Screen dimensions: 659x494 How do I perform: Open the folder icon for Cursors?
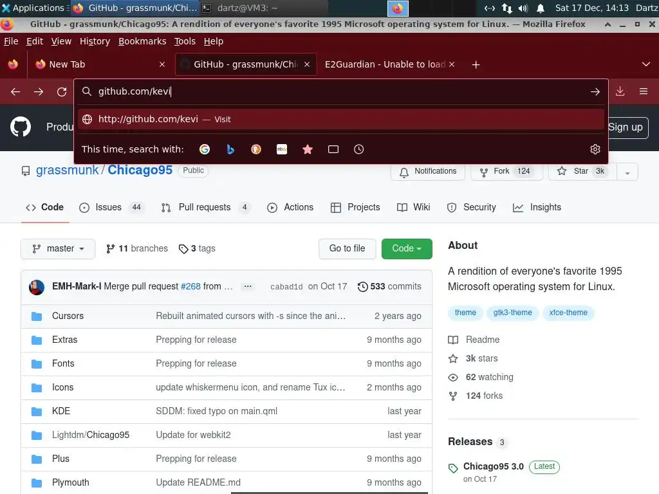[37, 316]
